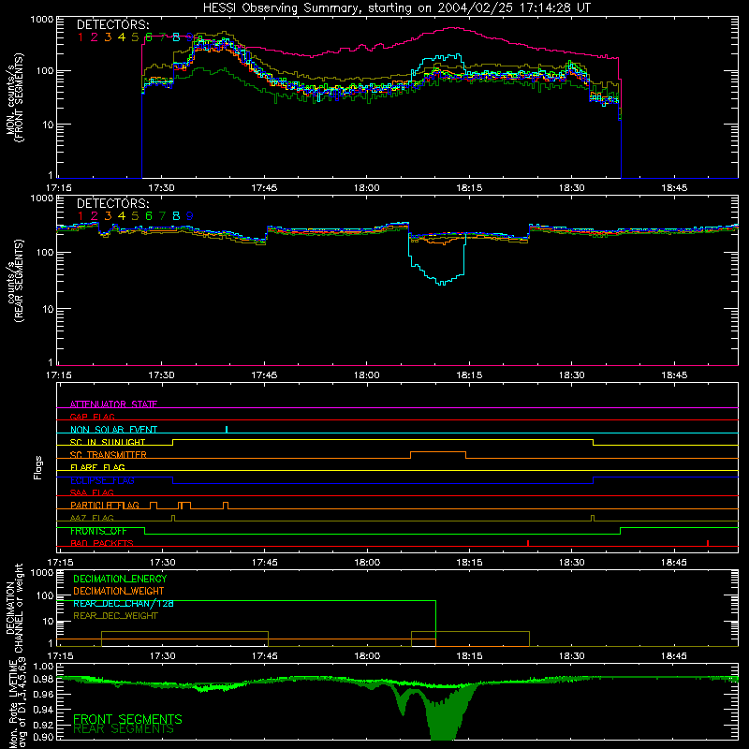749x749 pixels.
Task: Select detector number 3 in the front segments legend
Action: click(108, 37)
